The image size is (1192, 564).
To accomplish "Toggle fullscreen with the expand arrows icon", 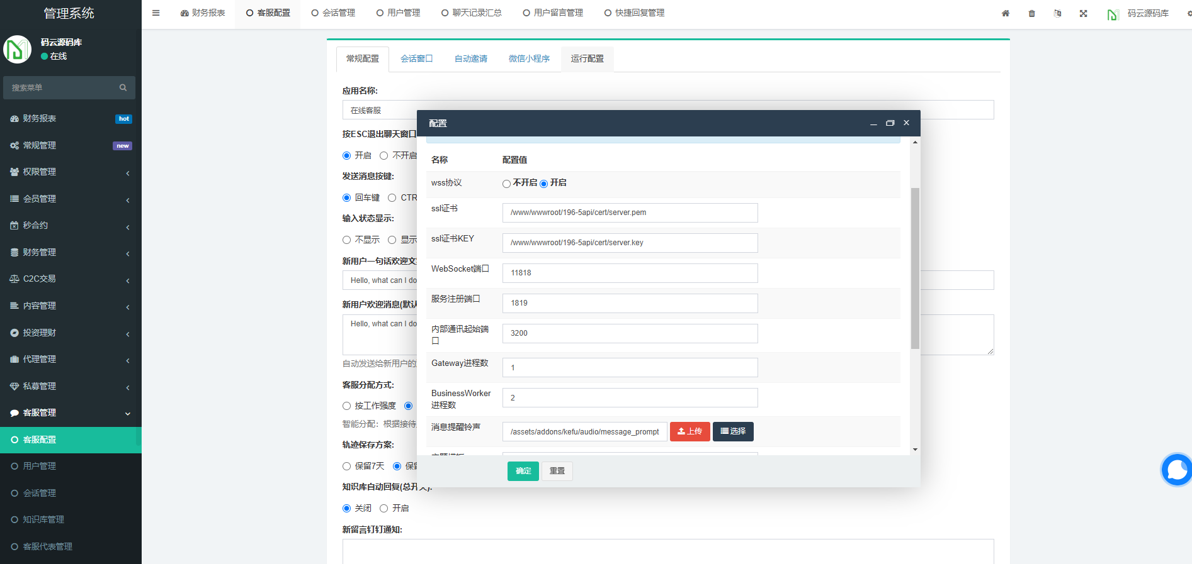I will point(1083,13).
